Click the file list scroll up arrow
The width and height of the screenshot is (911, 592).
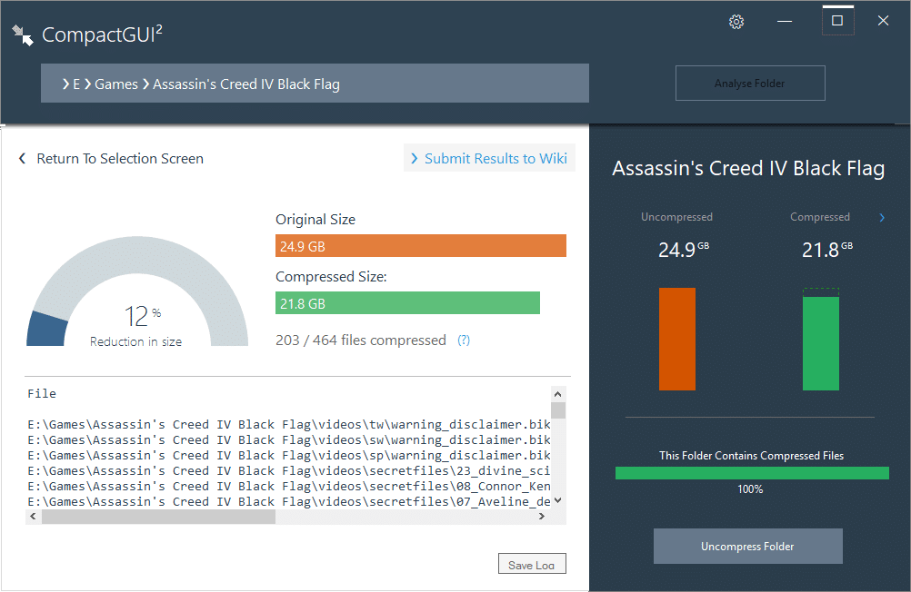point(557,394)
